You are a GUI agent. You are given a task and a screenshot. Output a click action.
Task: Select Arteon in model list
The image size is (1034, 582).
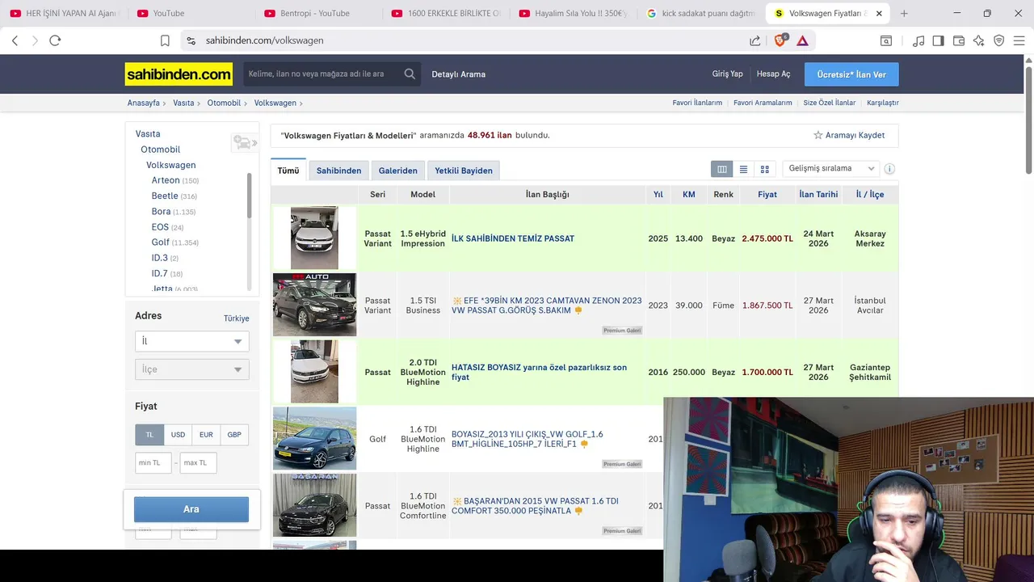[x=166, y=180]
